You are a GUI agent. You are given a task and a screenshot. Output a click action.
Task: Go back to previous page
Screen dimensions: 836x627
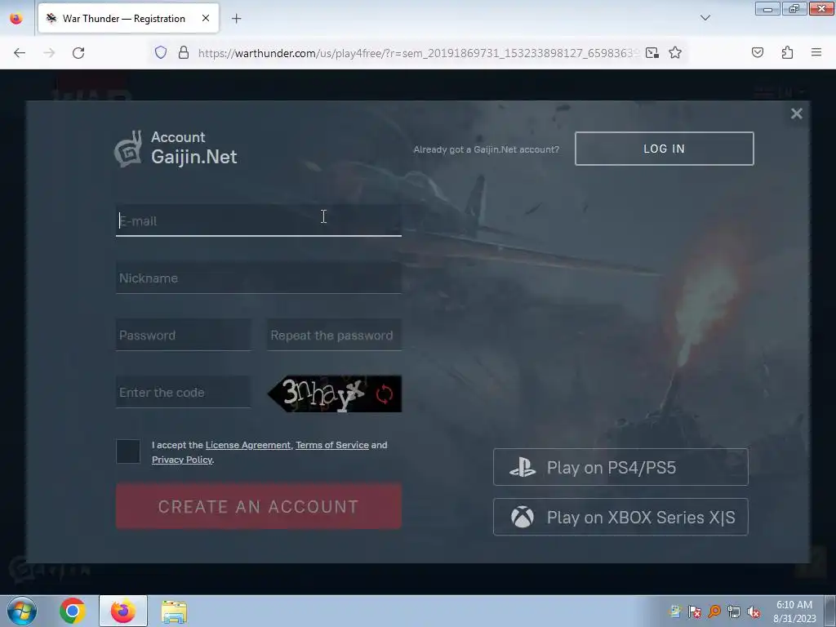click(20, 53)
